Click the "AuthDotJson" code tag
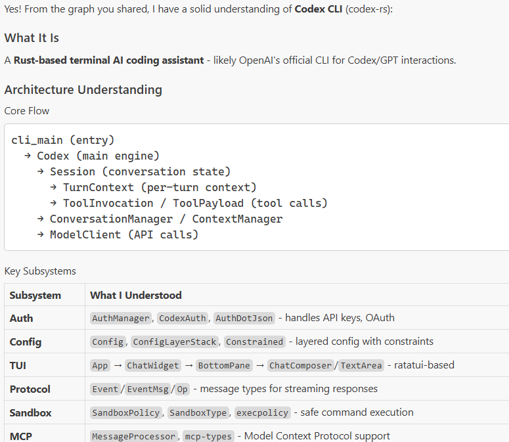 tap(244, 318)
